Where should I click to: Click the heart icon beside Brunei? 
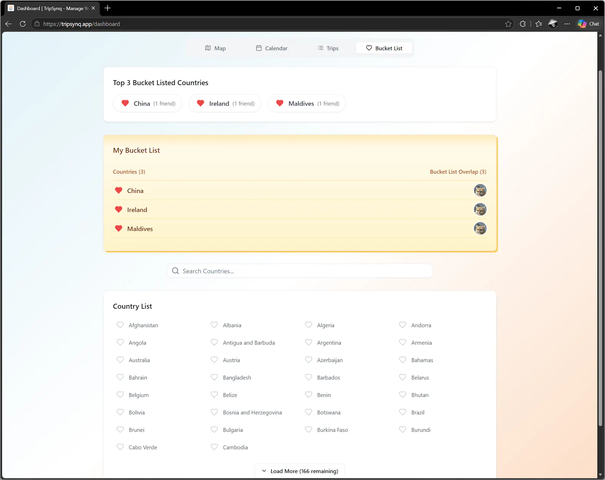[120, 429]
